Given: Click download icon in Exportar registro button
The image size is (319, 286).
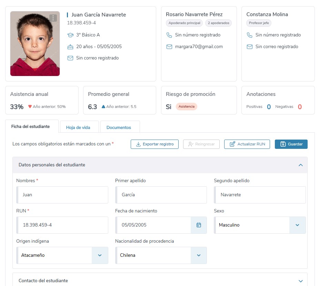Looking at the screenshot, I should 138,144.
